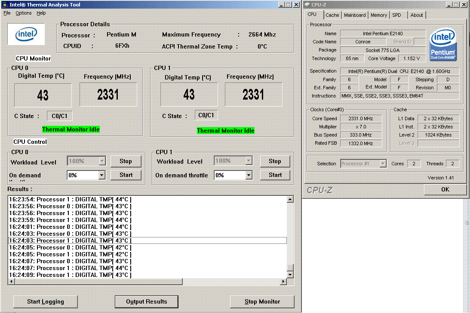This screenshot has width=470, height=313.
Task: Open the Processor #1 selection dropdown
Action: [383, 164]
